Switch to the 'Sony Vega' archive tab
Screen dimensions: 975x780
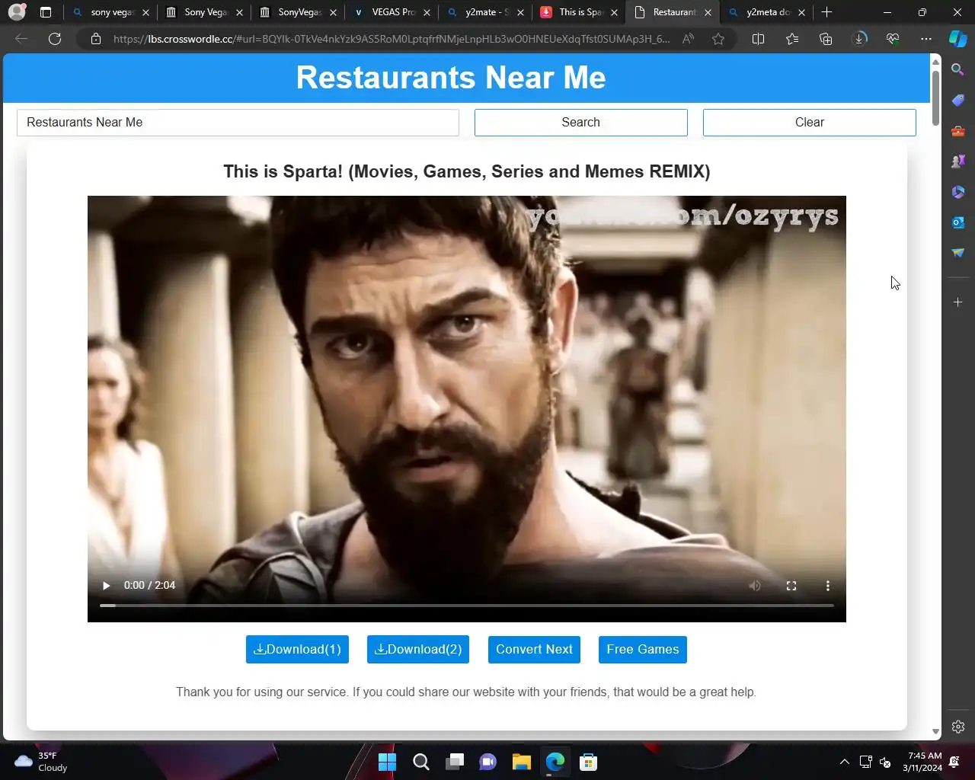(205, 12)
